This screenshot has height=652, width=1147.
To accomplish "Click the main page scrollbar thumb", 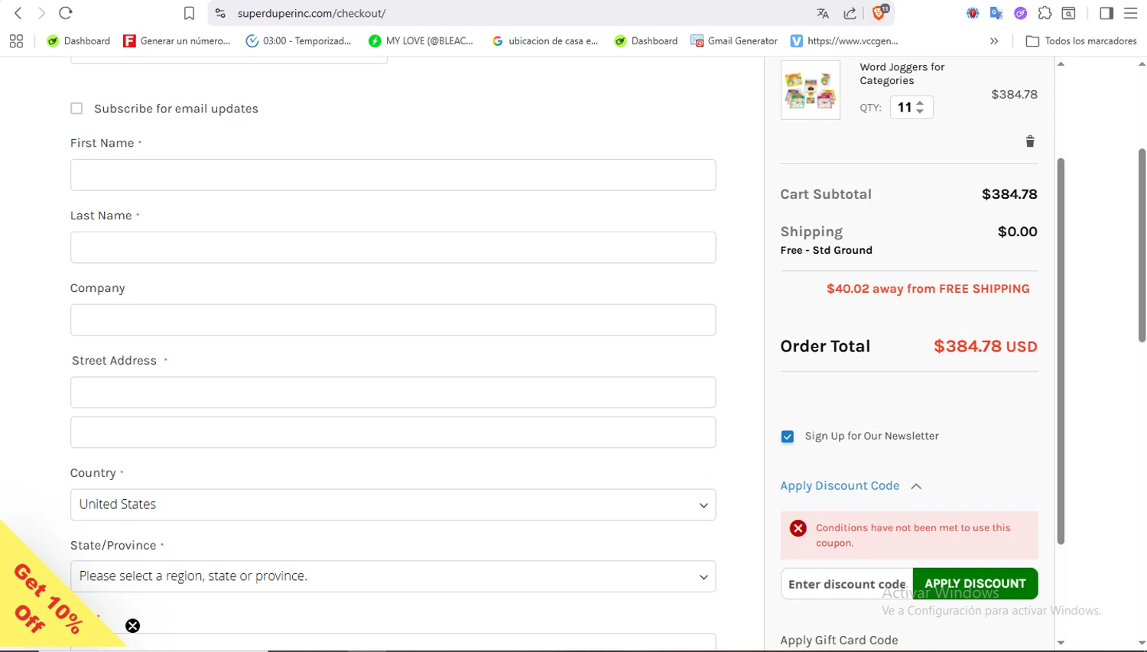I will [1141, 245].
